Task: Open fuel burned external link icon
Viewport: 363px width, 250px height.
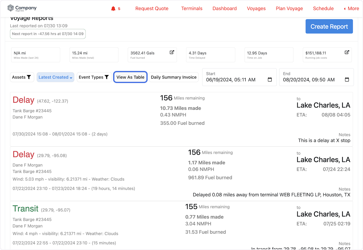Action: pyautogui.click(x=172, y=52)
